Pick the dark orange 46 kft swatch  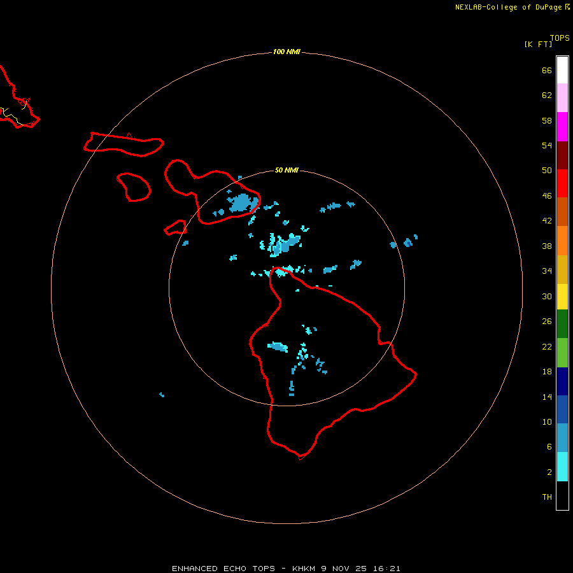click(562, 211)
